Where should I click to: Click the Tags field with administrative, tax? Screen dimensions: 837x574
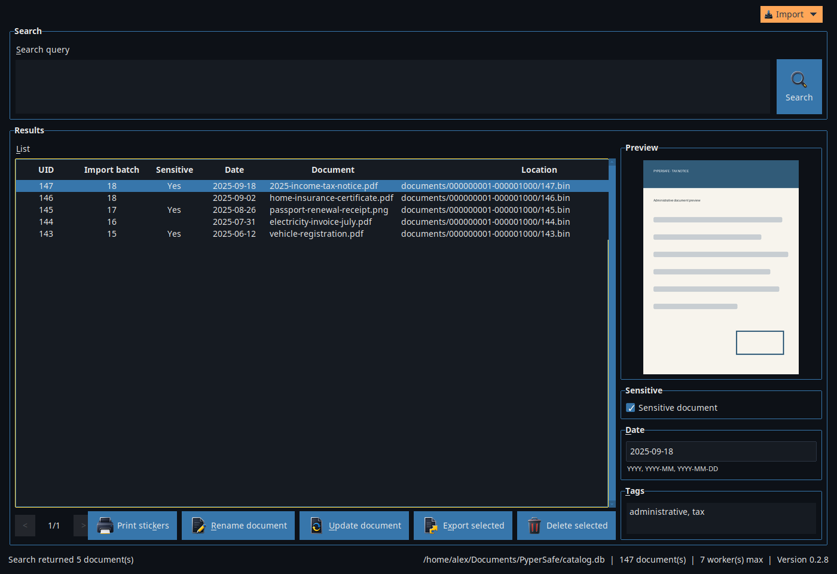[721, 518]
